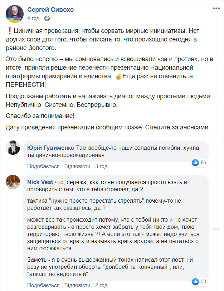This screenshot has width=224, height=291.
Task: Click Nick Vest commenter name
Action: click(40, 182)
